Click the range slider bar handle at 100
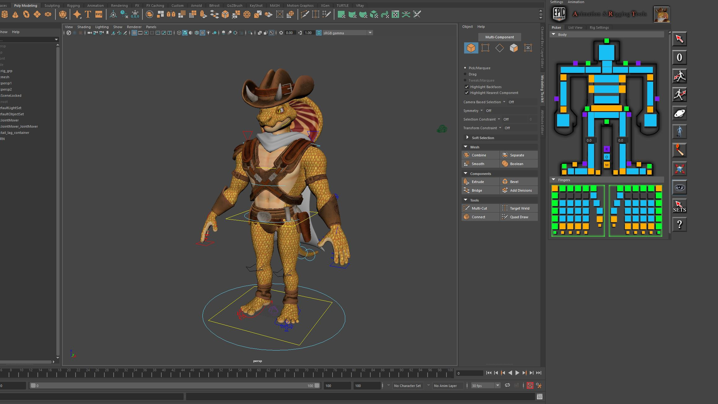718x404 pixels. click(x=317, y=385)
